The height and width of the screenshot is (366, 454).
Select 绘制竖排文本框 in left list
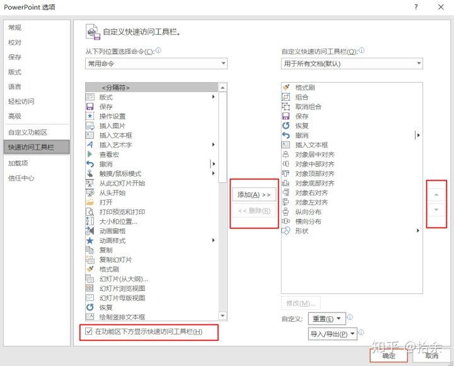(152, 317)
